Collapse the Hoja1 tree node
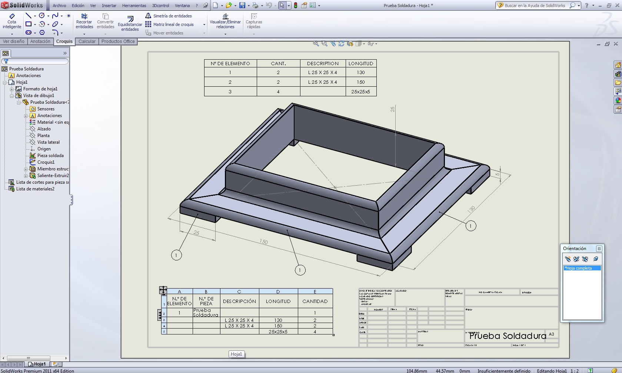The height and width of the screenshot is (373, 622). [x=4, y=82]
